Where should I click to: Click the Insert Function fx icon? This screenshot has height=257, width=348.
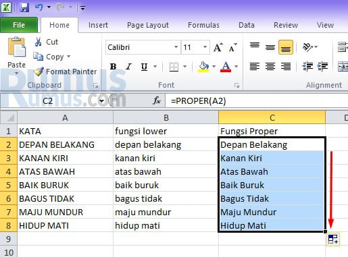(x=157, y=101)
